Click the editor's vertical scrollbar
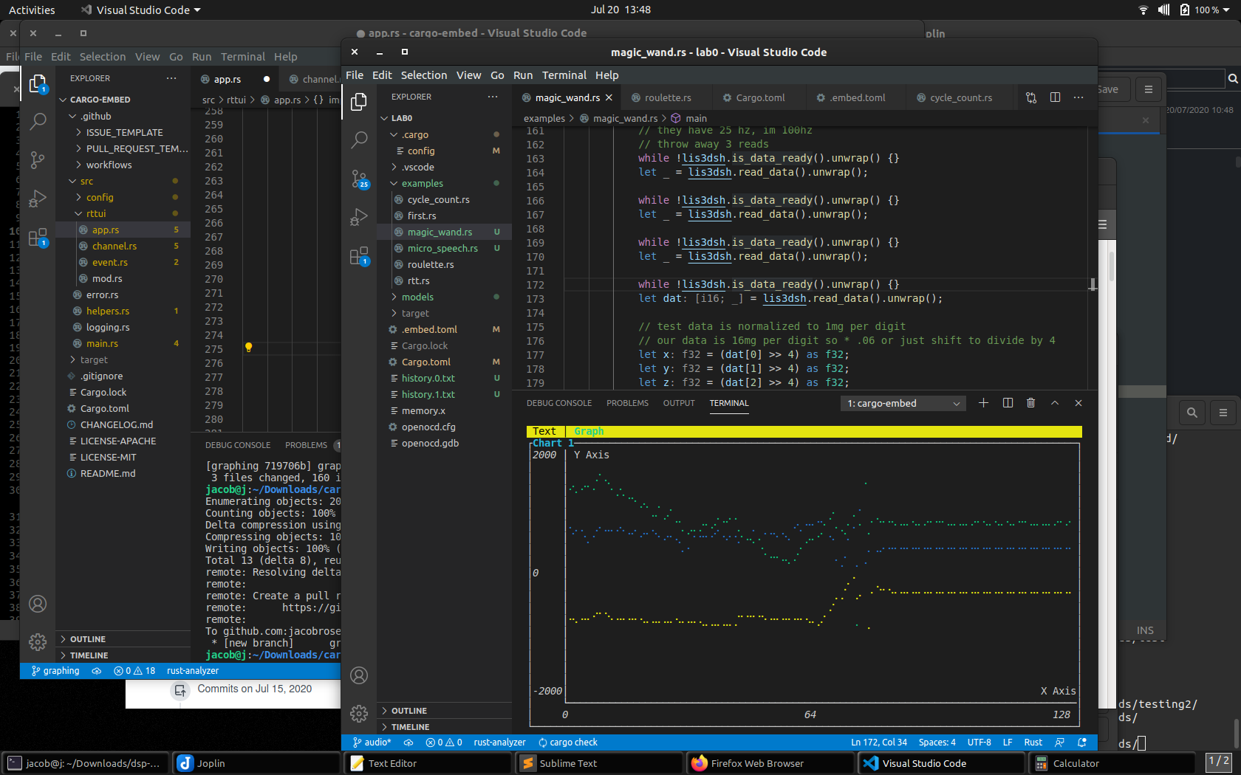 click(1091, 284)
